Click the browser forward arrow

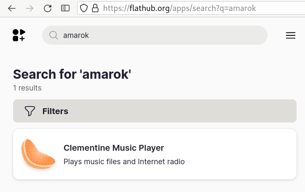tap(29, 8)
